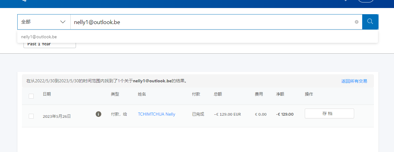The height and width of the screenshot is (152, 394).
Task: Click the 净额 column header
Action: (280, 94)
